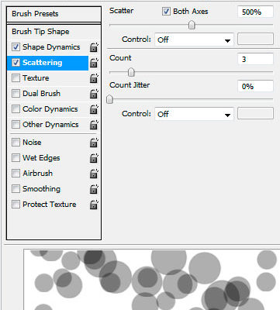Click the padlock beside Color Dynamics
The height and width of the screenshot is (310, 280).
pos(94,109)
